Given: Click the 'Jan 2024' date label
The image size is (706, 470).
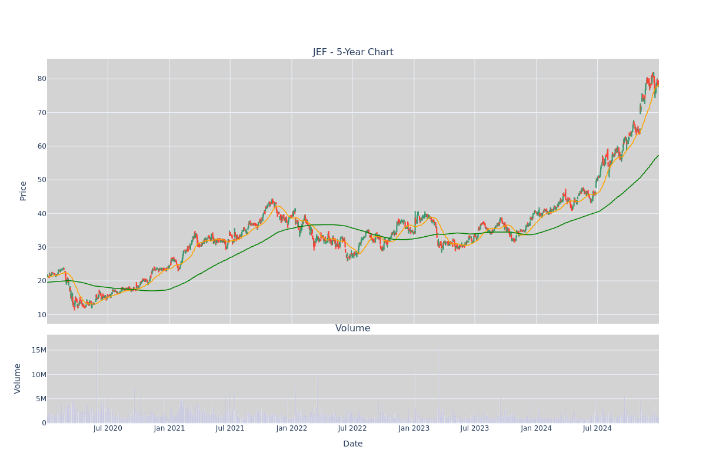Looking at the screenshot, I should pyautogui.click(x=537, y=428).
